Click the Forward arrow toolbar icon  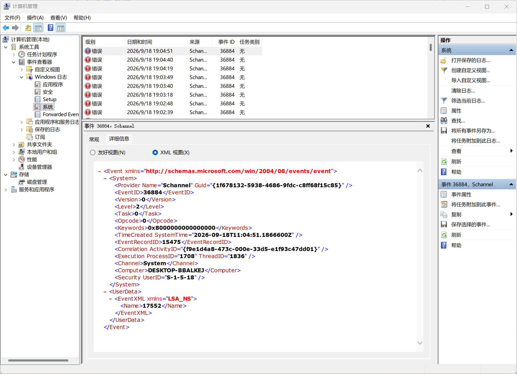[x=15, y=28]
